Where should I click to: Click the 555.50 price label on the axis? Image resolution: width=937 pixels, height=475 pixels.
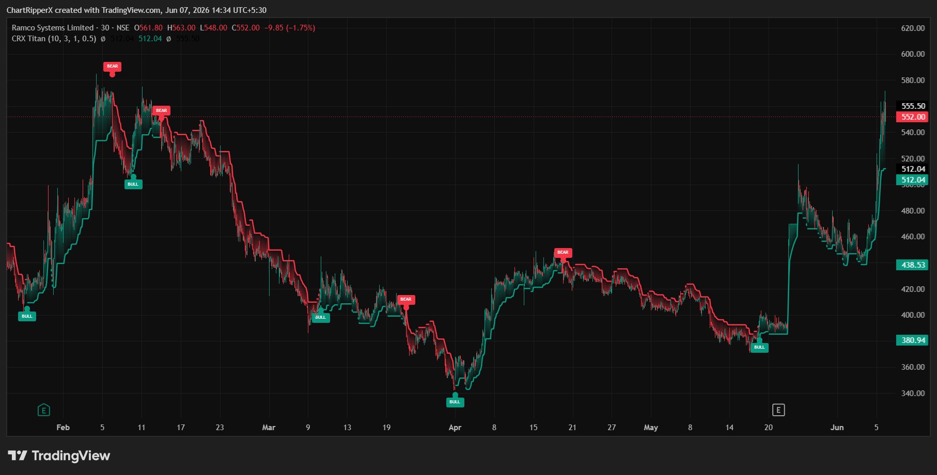(x=912, y=106)
